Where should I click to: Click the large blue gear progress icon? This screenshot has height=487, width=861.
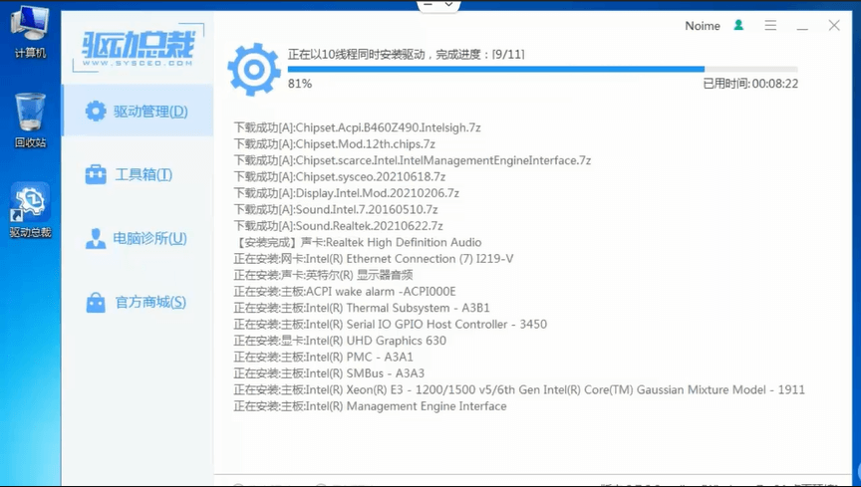pyautogui.click(x=253, y=69)
